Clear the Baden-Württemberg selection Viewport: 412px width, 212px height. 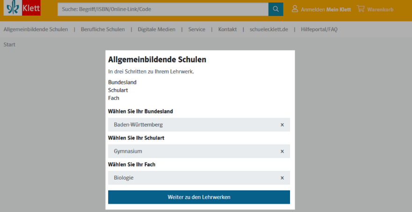[282, 125]
